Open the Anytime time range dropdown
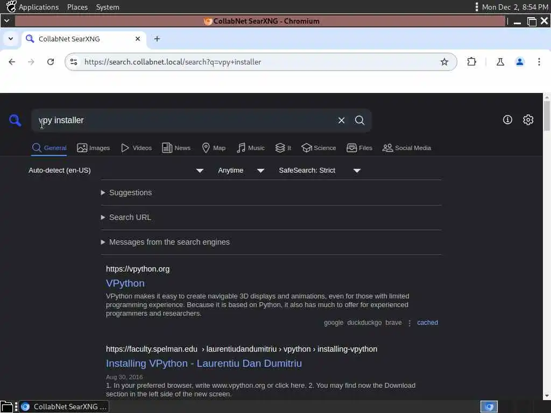This screenshot has width=551, height=413. point(241,170)
